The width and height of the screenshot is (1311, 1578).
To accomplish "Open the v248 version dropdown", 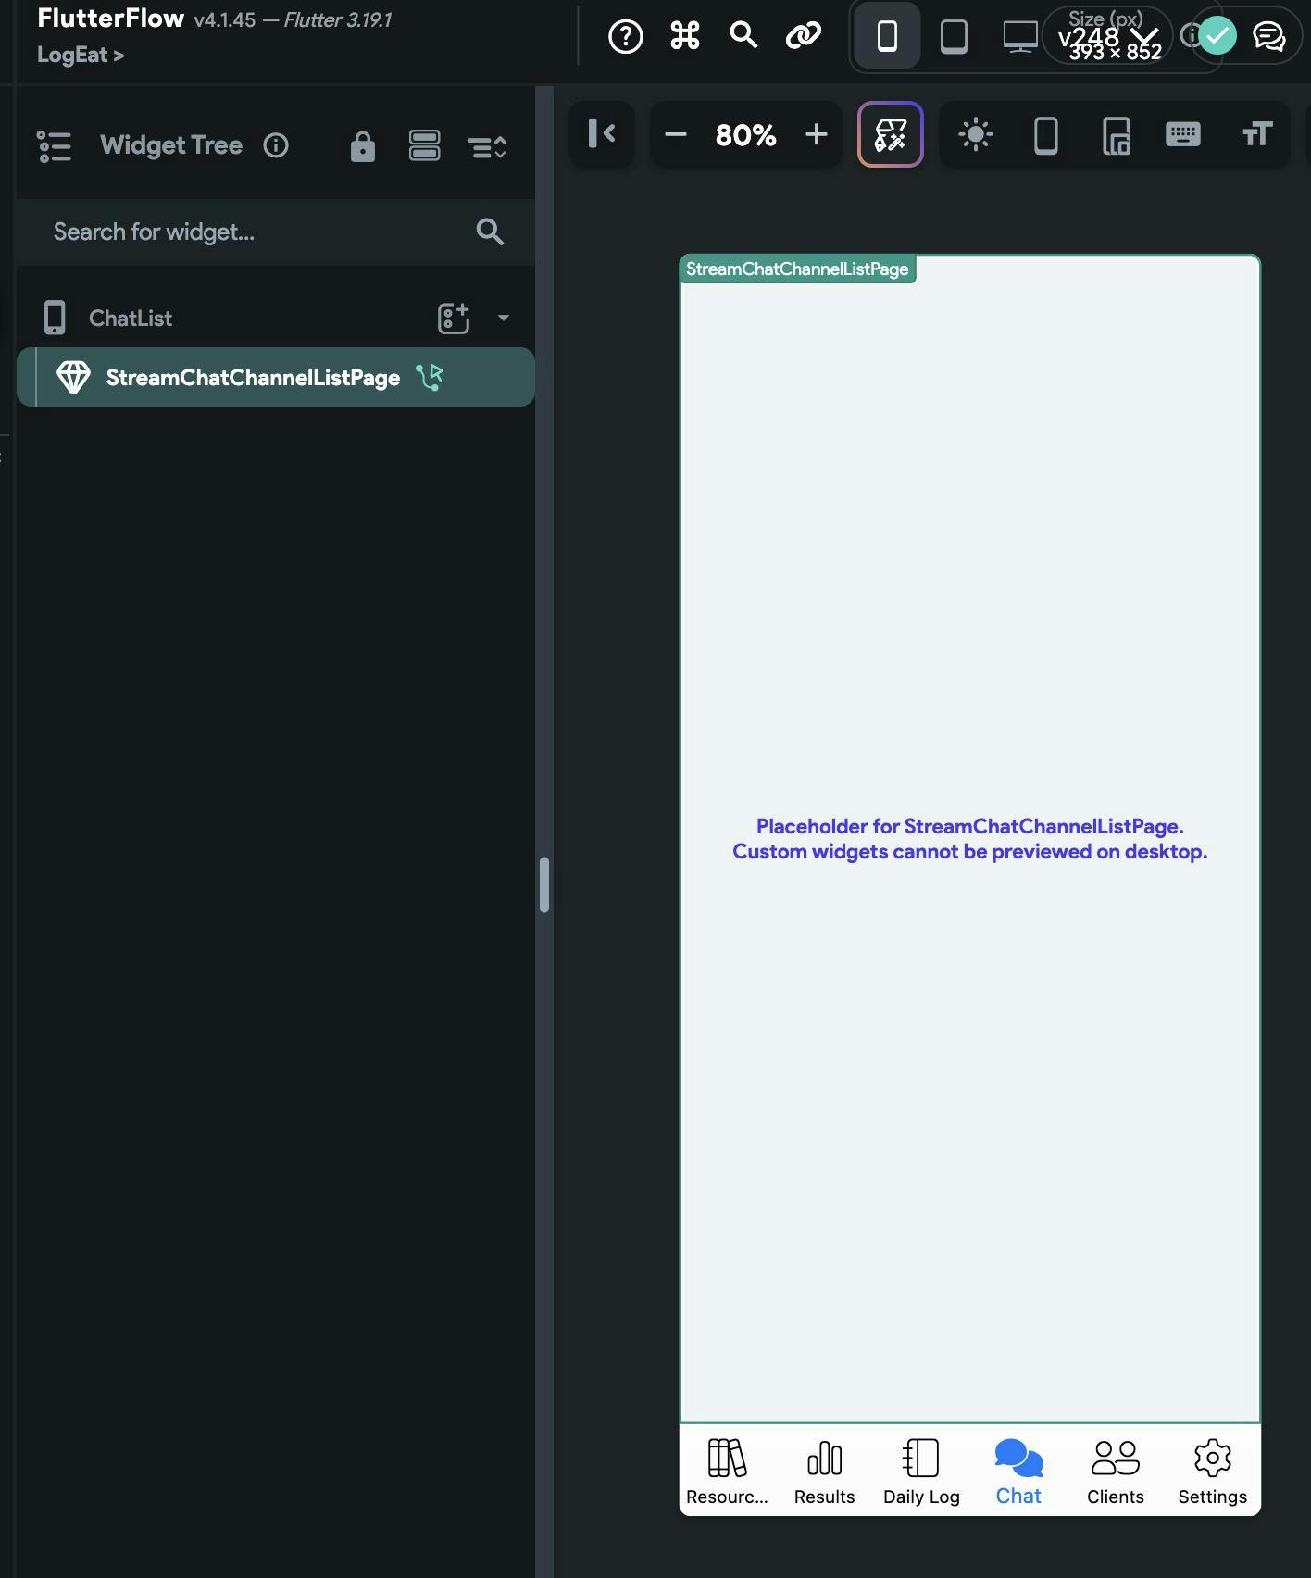I will coord(1107,36).
